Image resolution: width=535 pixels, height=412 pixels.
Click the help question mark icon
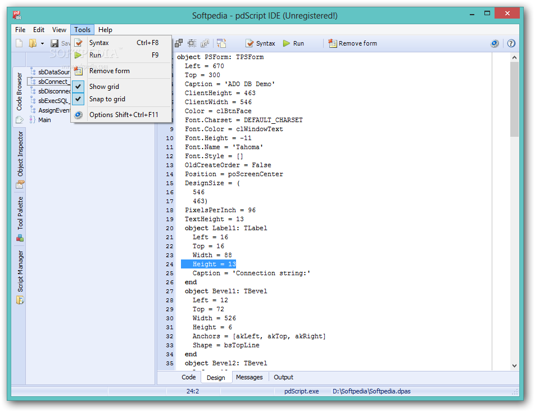(x=511, y=43)
